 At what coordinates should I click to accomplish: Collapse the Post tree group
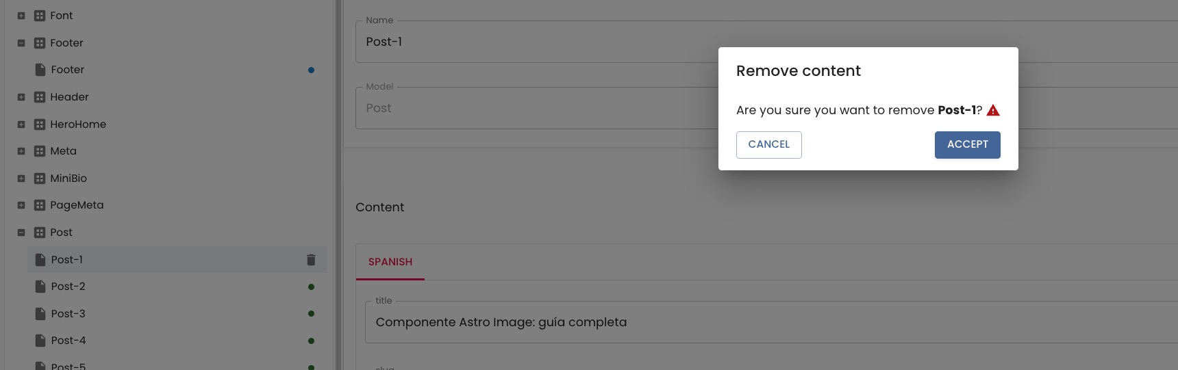[x=21, y=233]
